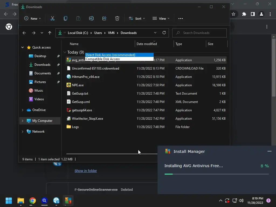Viewport: 276px width, 207px height.
Task: Click the Rename icon in the Explorer toolbar
Action: 91,19
